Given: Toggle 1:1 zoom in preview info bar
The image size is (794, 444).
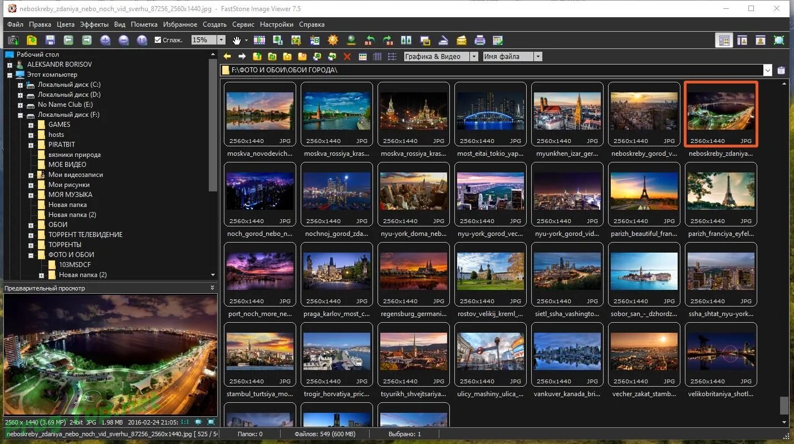Looking at the screenshot, I should (x=185, y=422).
